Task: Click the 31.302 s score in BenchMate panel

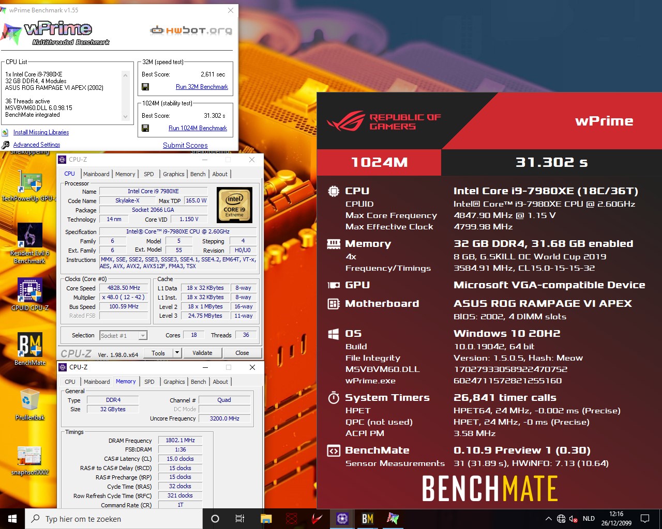Action: [551, 162]
